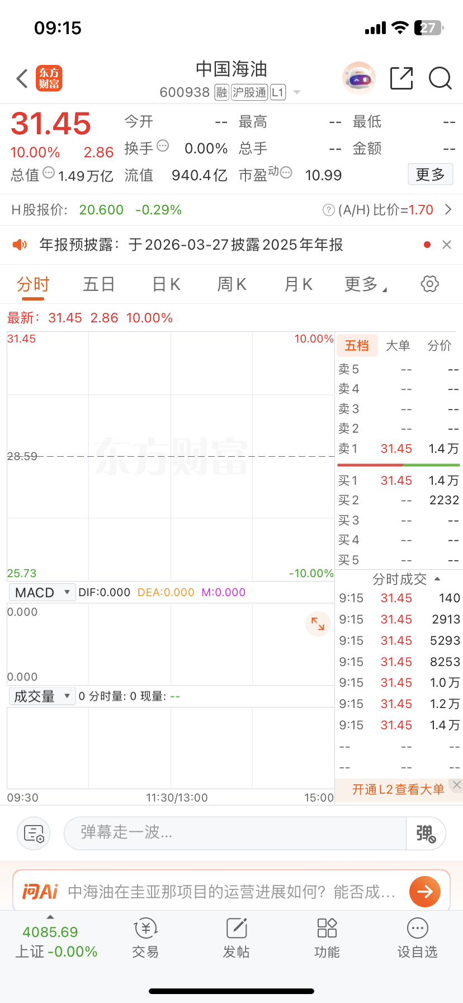Tap the back arrow icon
Image resolution: width=463 pixels, height=1003 pixels.
[22, 79]
